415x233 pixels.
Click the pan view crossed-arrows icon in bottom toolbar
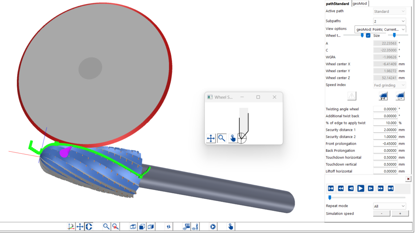pos(80,227)
